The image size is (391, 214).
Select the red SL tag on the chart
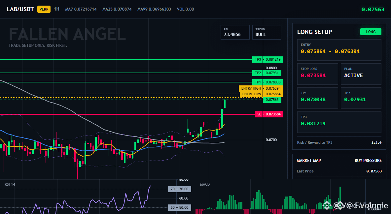[x=259, y=114]
